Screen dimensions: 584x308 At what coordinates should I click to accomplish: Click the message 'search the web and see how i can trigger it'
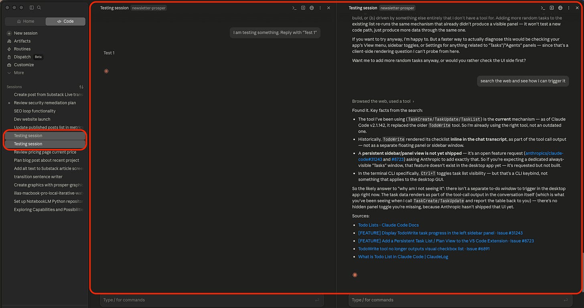523,81
